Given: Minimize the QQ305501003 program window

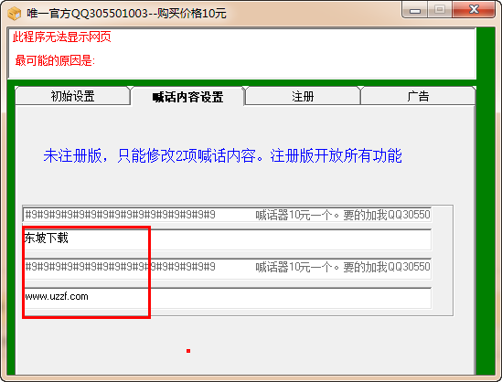Looking at the screenshot, I should pos(415,10).
